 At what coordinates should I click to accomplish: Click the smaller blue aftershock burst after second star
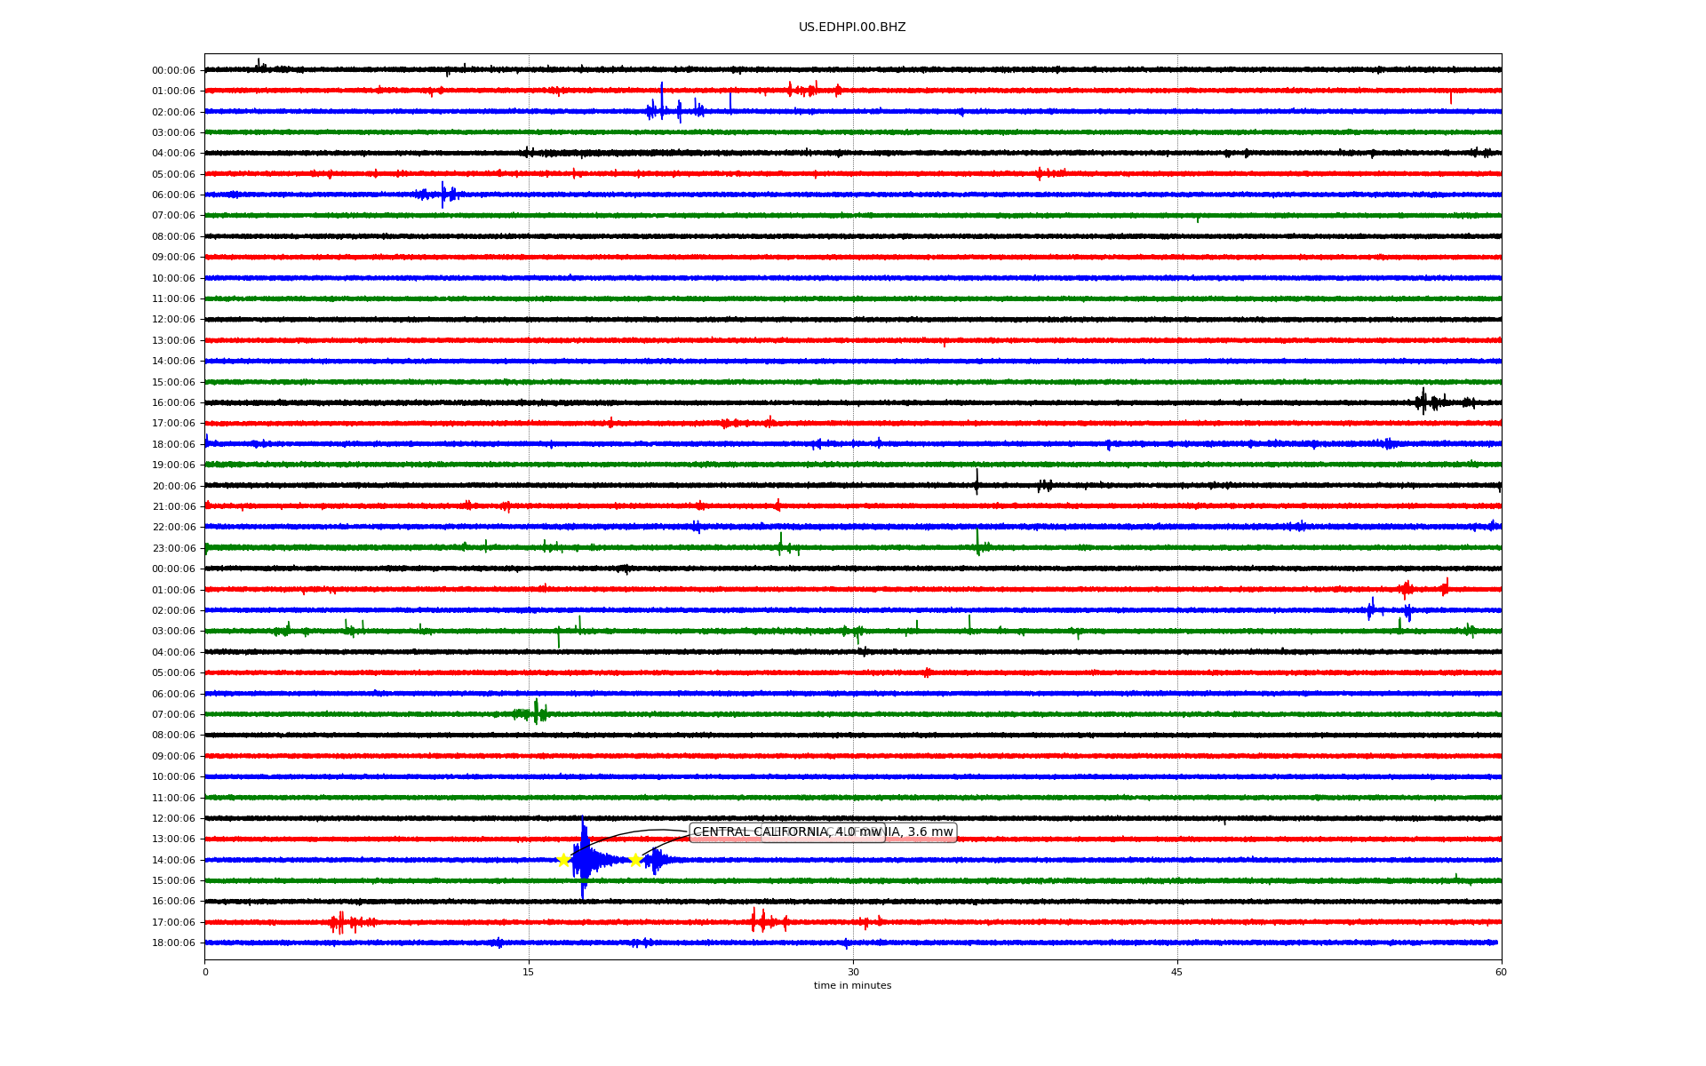tap(656, 859)
